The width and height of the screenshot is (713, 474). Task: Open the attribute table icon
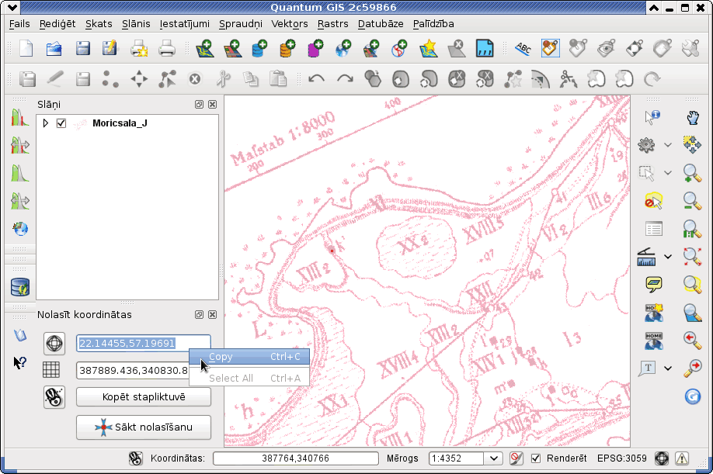pyautogui.click(x=653, y=229)
